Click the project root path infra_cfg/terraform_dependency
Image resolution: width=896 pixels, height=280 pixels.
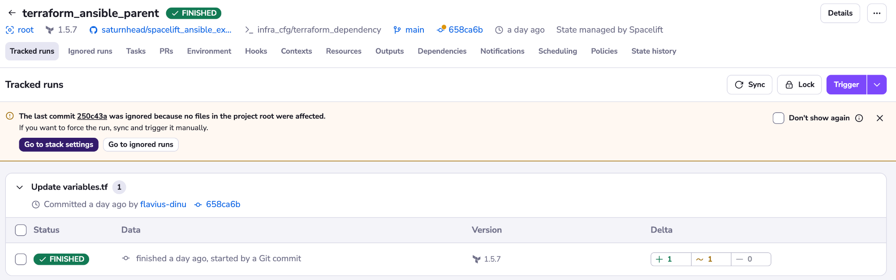(x=319, y=30)
